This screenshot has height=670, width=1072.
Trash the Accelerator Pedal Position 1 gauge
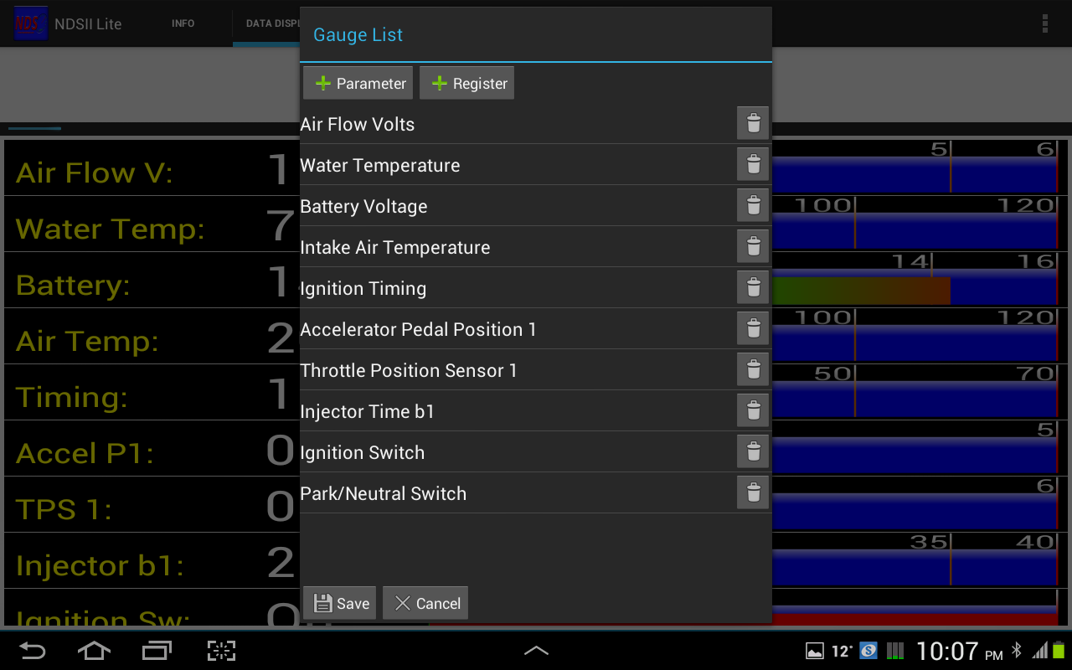coord(753,328)
